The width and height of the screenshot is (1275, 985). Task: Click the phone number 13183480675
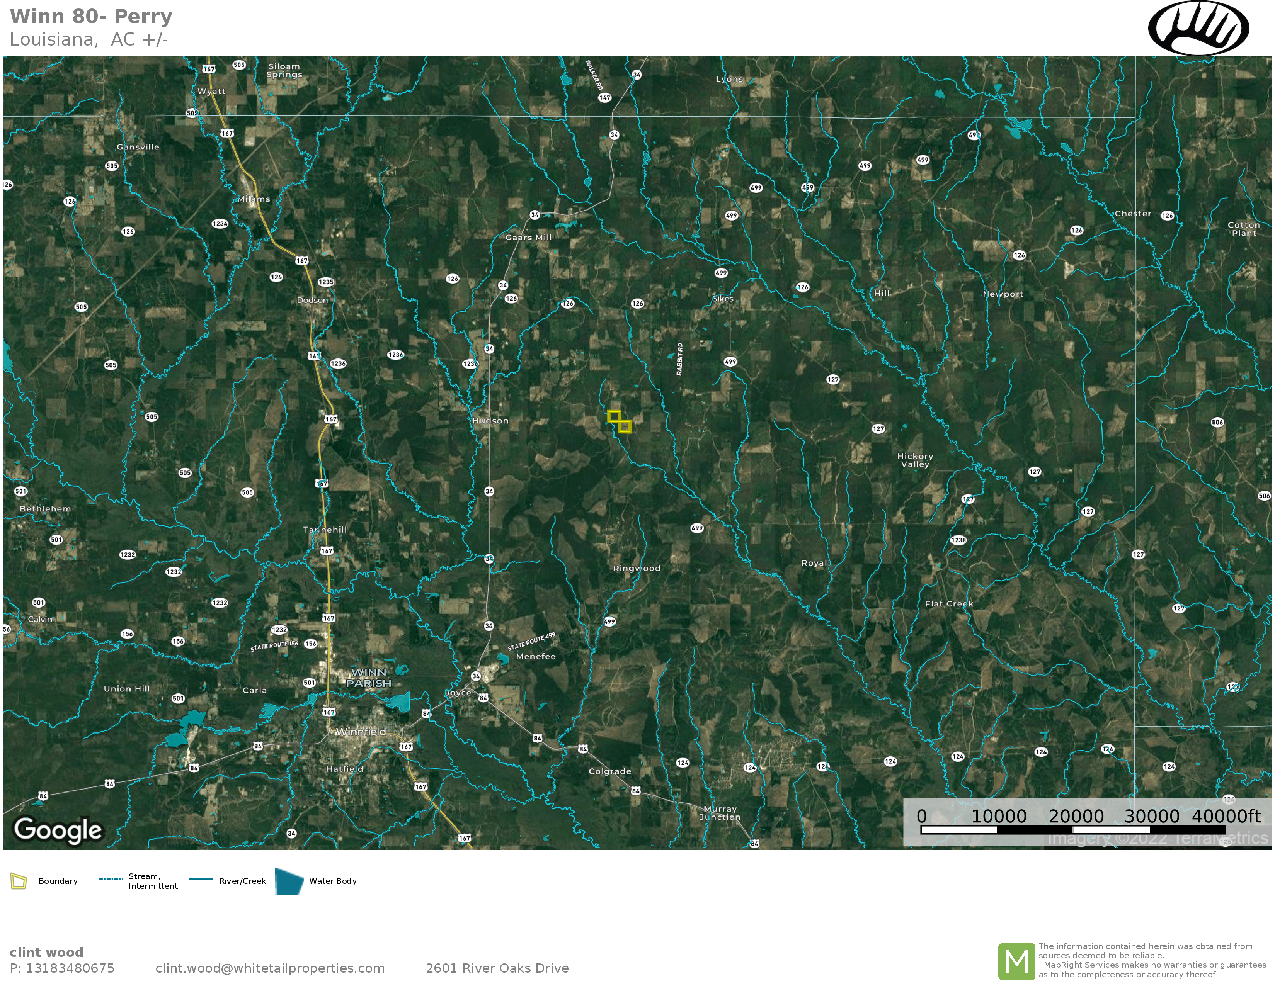[x=70, y=969]
